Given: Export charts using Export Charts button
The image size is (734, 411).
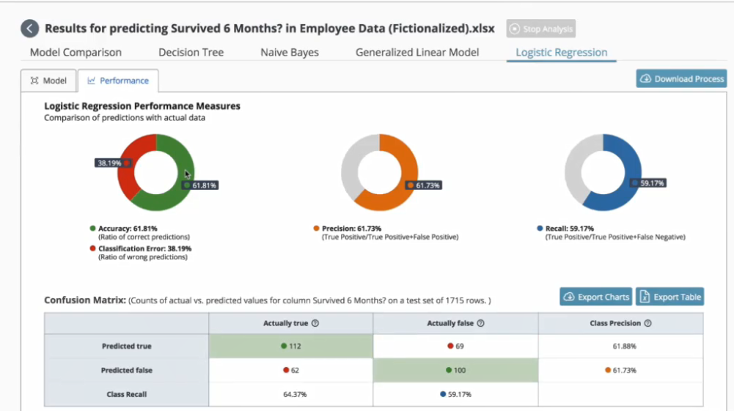Looking at the screenshot, I should coord(595,297).
